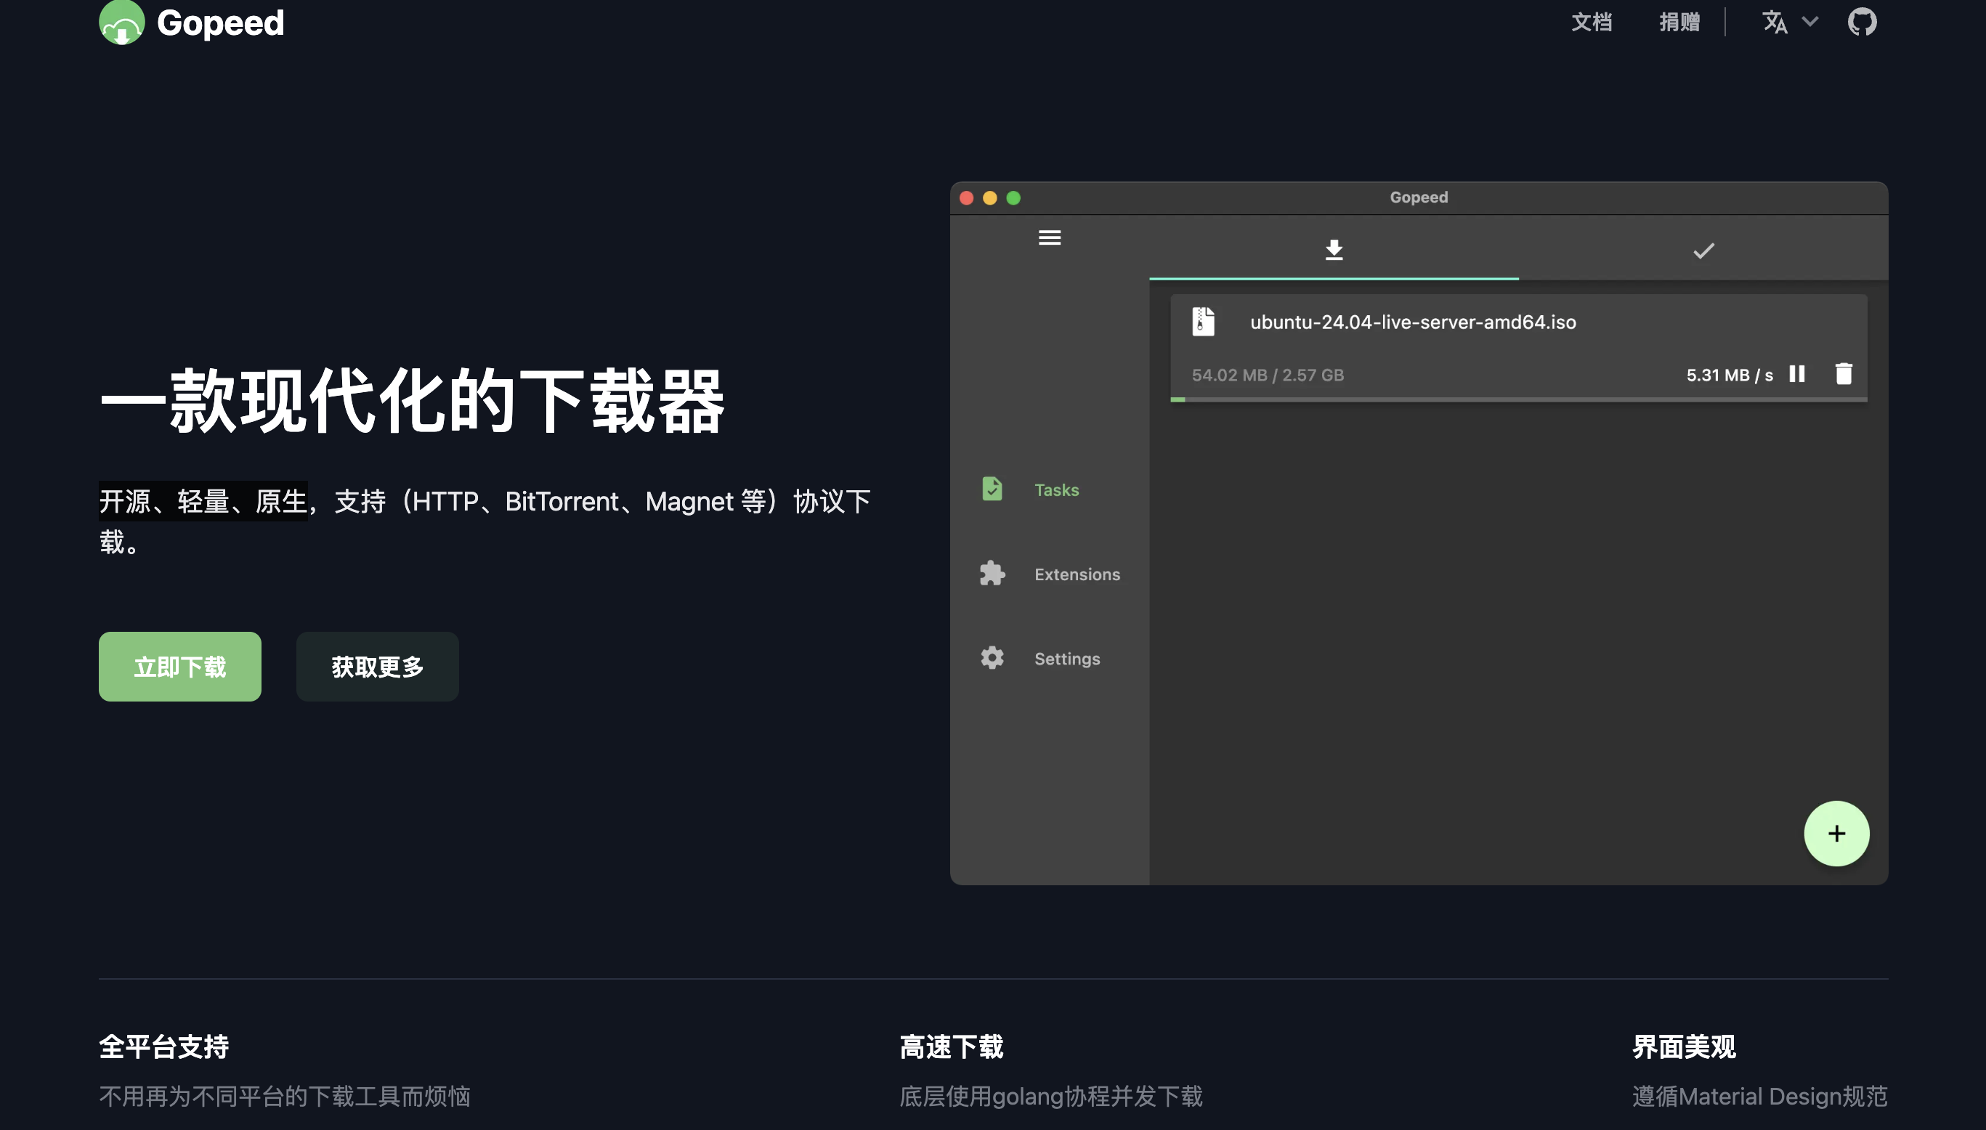Pause the ubuntu iso download
Viewport: 1986px width, 1130px height.
(x=1796, y=374)
